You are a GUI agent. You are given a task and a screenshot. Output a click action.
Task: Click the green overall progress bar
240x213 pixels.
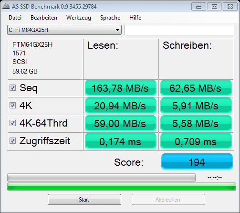click(122, 186)
